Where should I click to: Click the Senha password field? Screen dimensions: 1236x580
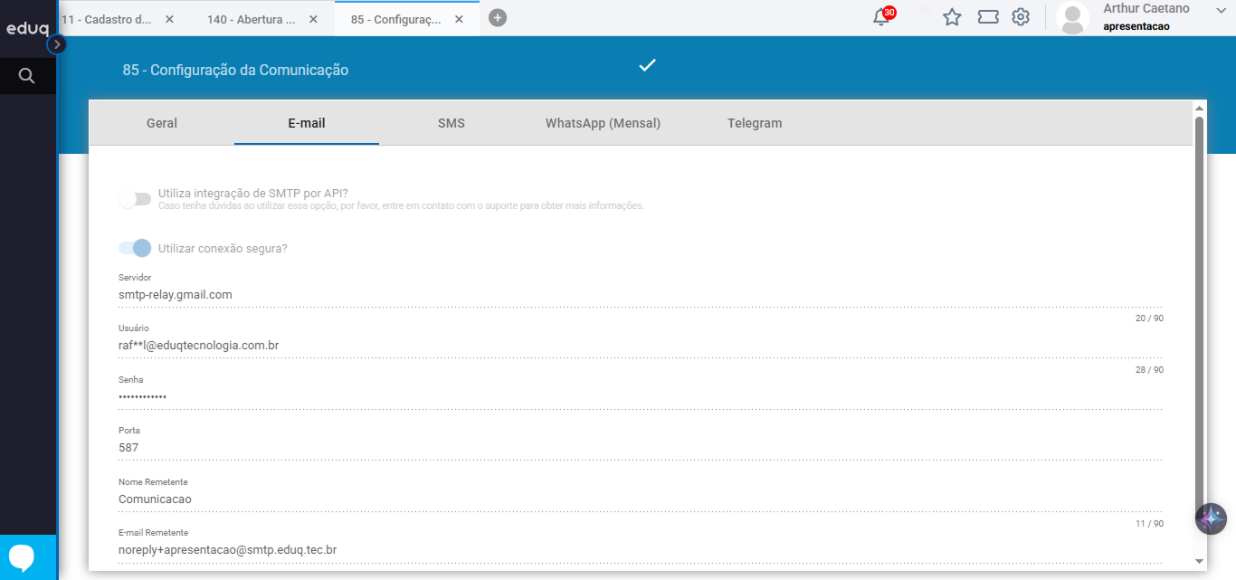641,397
